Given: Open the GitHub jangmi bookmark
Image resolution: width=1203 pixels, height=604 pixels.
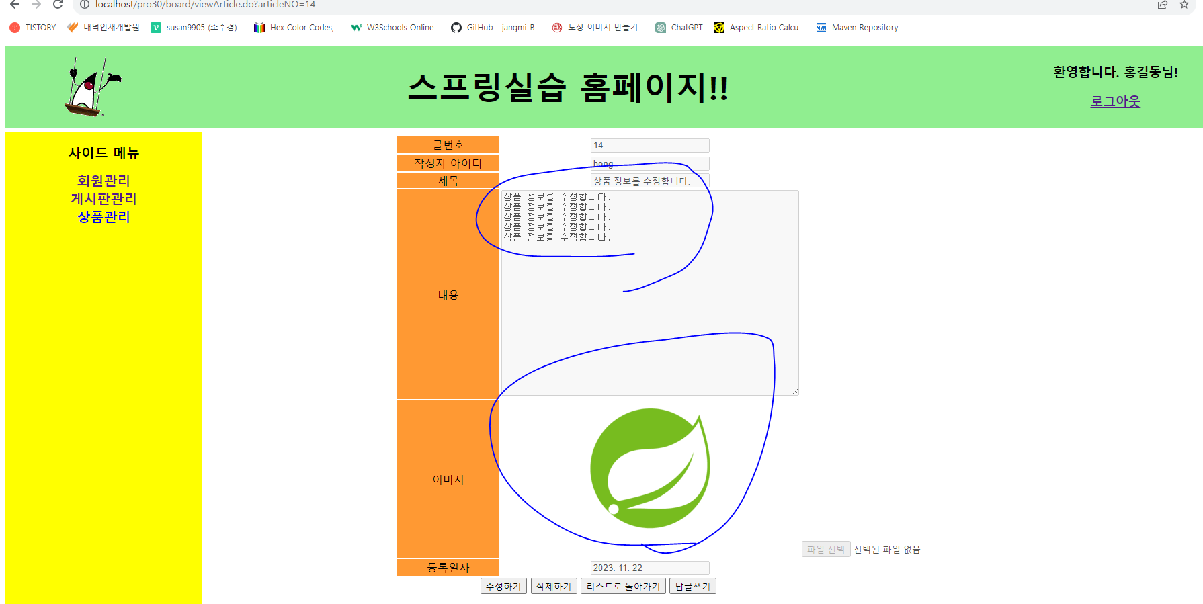Looking at the screenshot, I should [496, 28].
